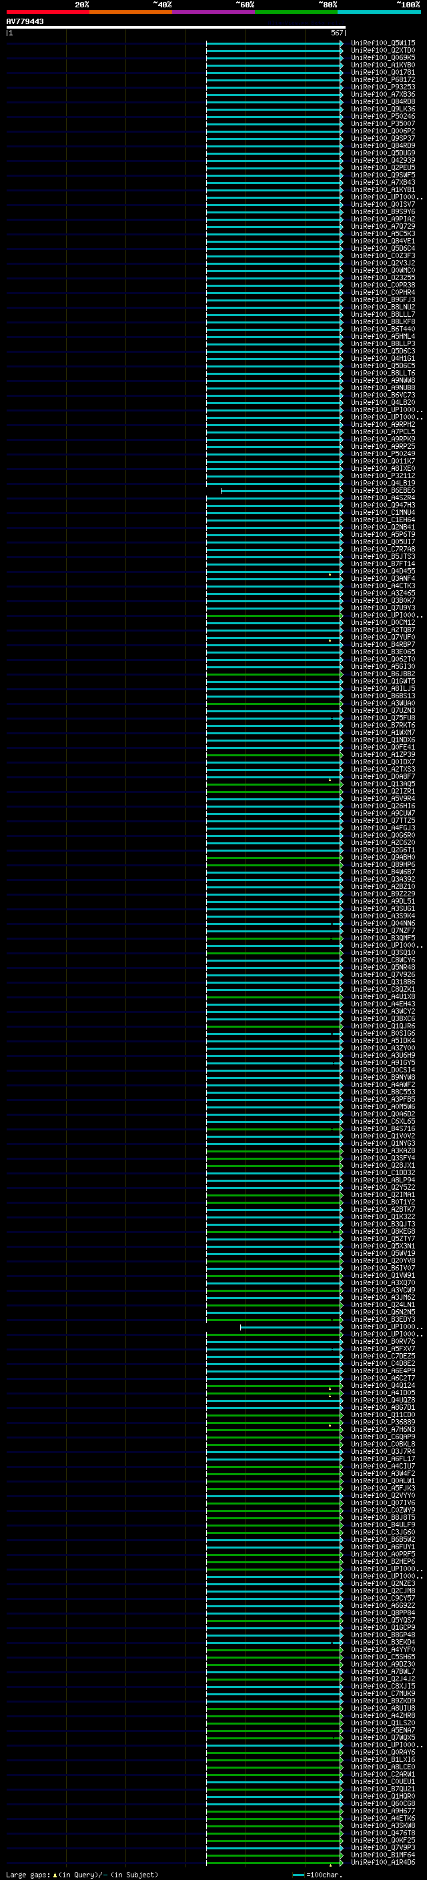Viewport: 427px width, 1880px height.
Task: Click the UniRef100_A7BWL7 label
Action: click(x=383, y=1671)
